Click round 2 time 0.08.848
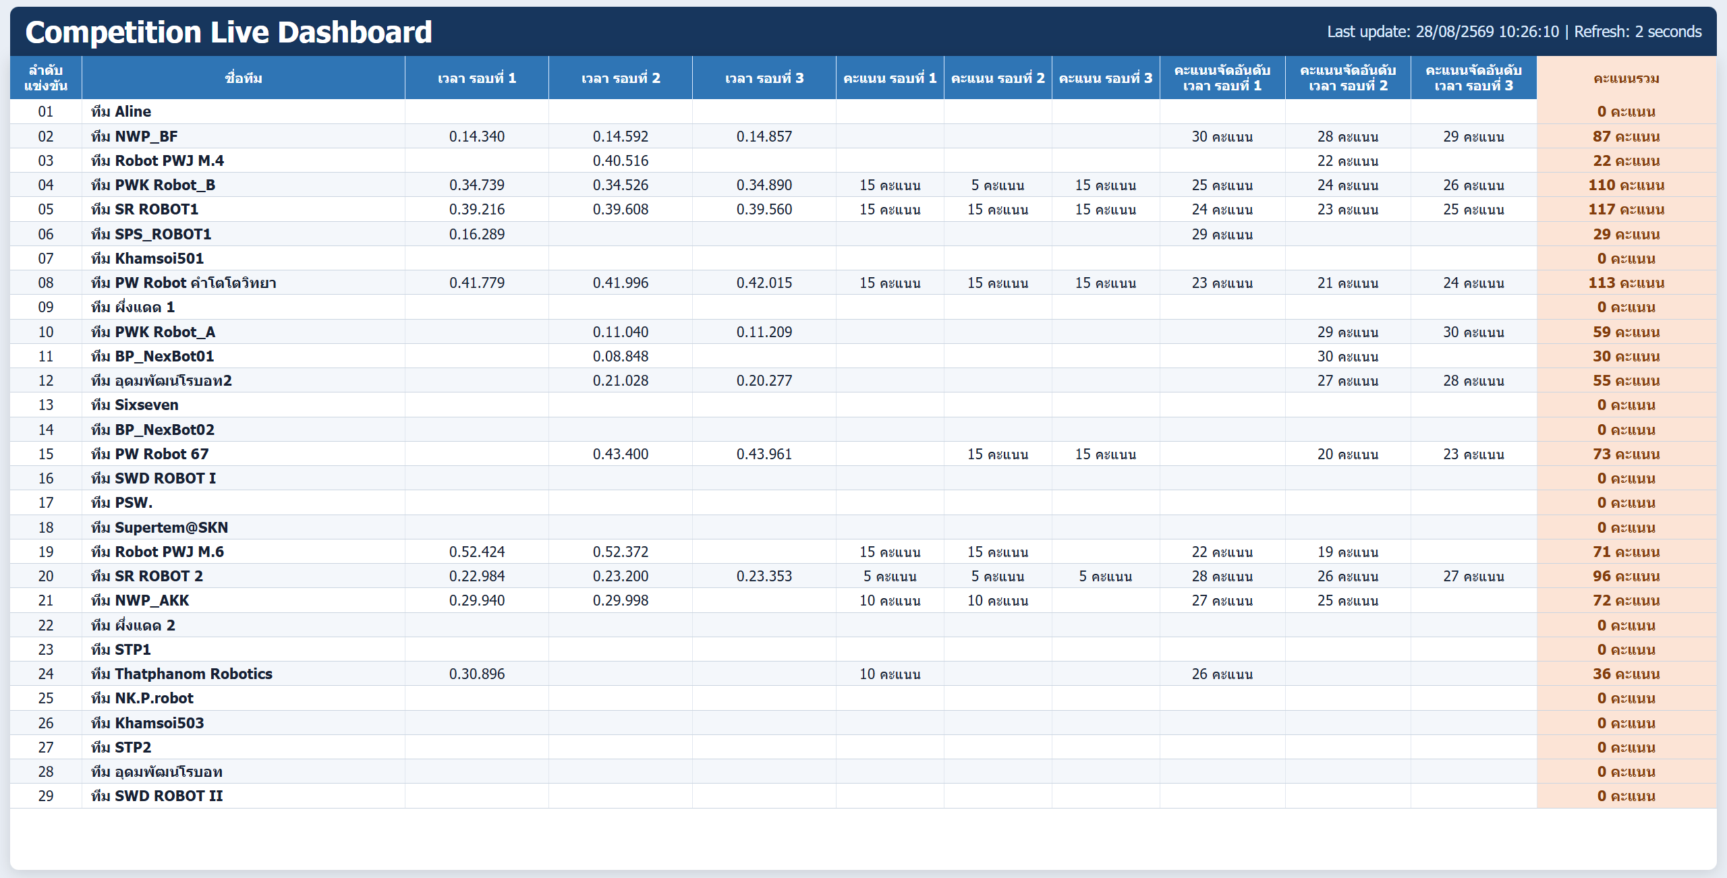Screen dimensions: 1727x878 point(621,356)
